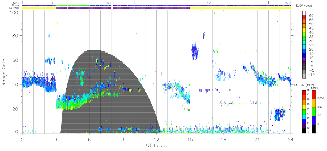Pick the black swatch in NOISE colorbar

click(314, 129)
